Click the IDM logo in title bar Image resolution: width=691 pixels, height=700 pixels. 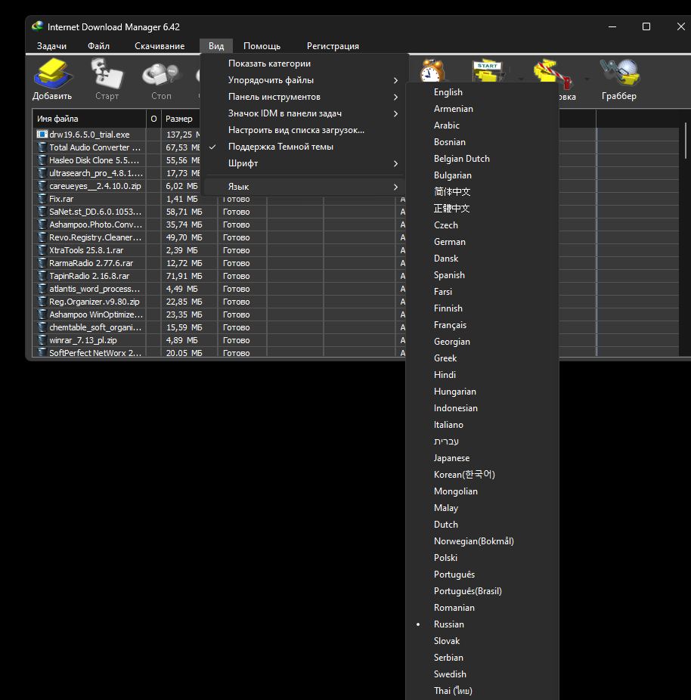[x=38, y=26]
